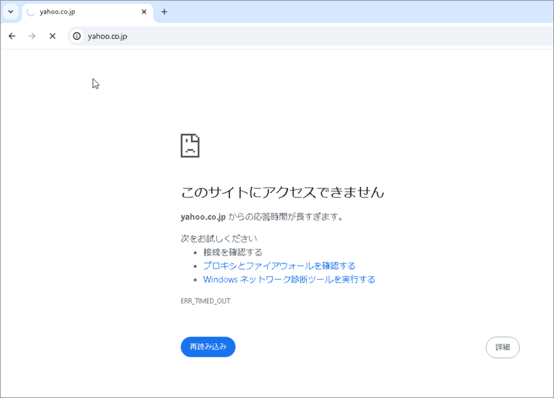Click the 接続を確認する list item

[x=233, y=252]
